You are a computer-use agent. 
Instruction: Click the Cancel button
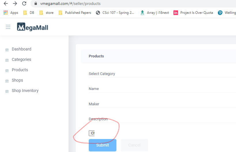pyautogui.click(x=134, y=145)
